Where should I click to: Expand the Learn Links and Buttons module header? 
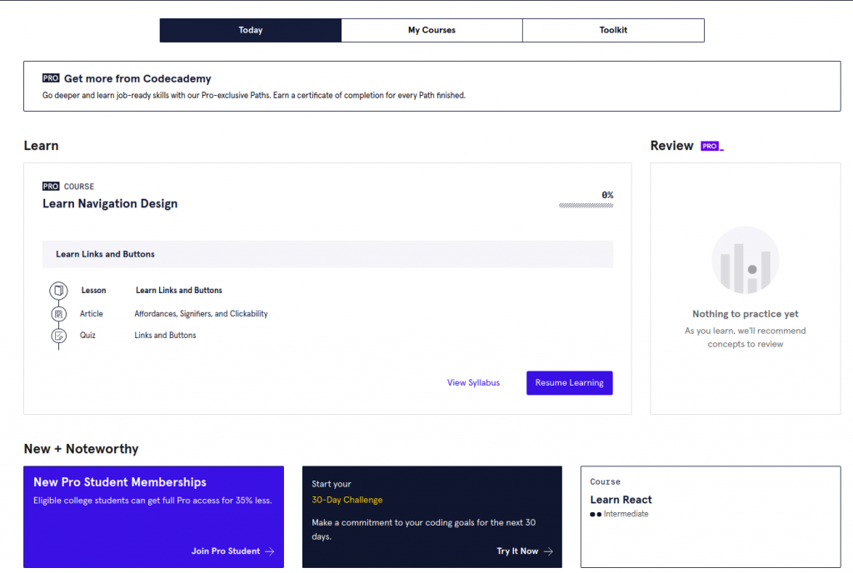click(x=327, y=254)
